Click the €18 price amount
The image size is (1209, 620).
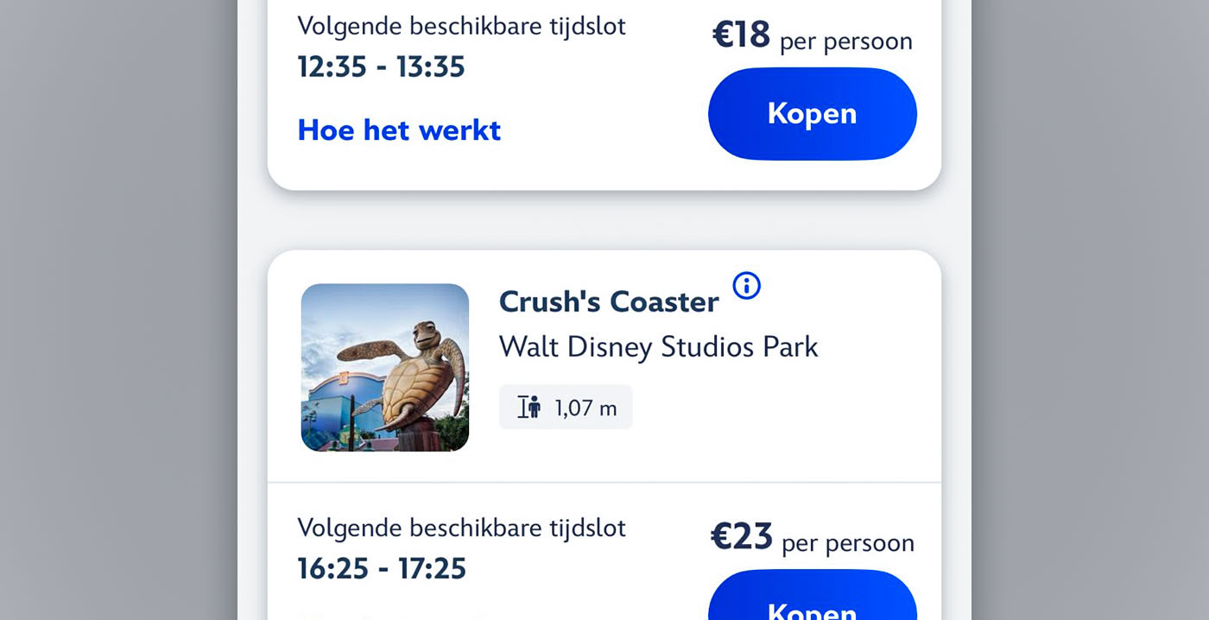point(741,35)
